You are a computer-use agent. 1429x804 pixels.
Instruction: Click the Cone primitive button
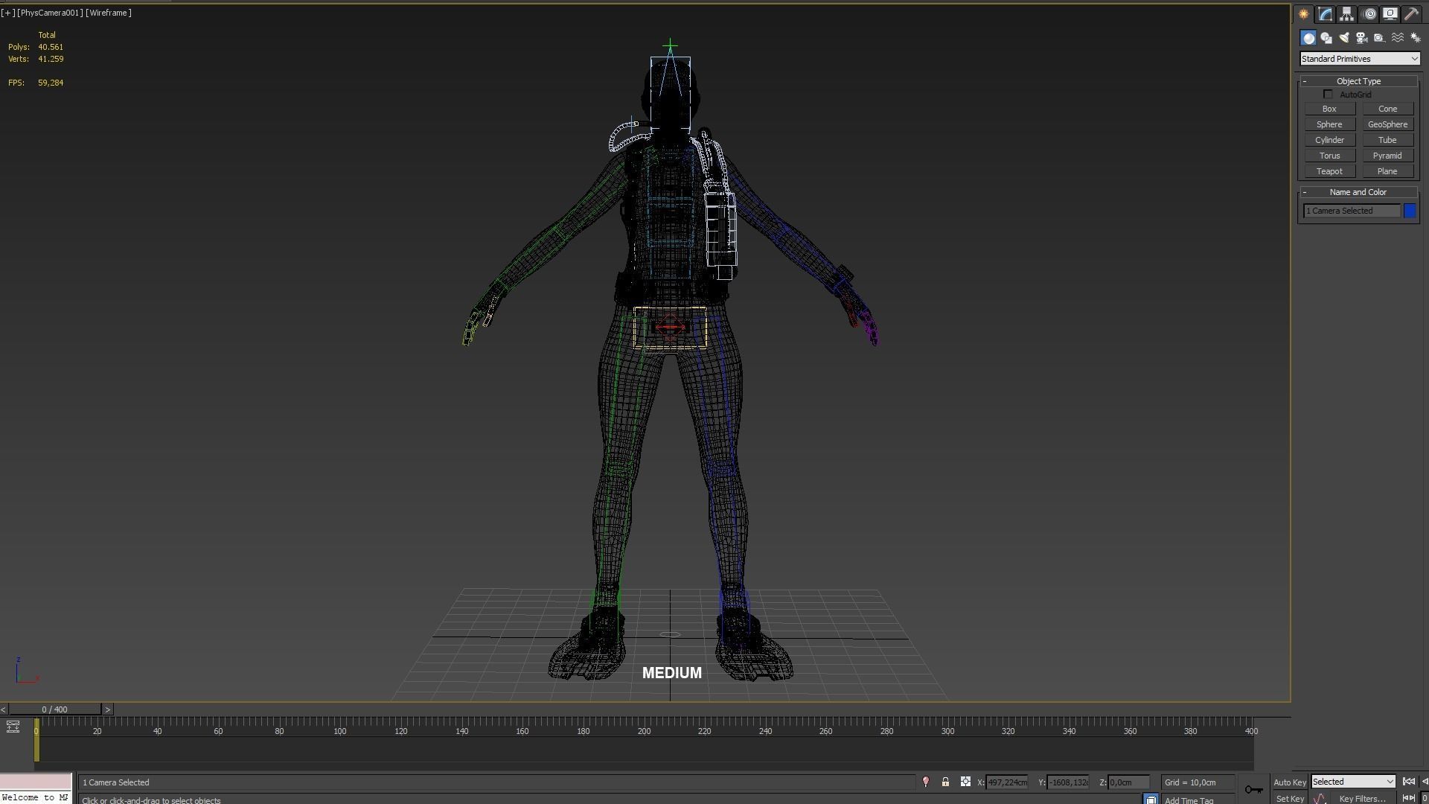click(1387, 109)
